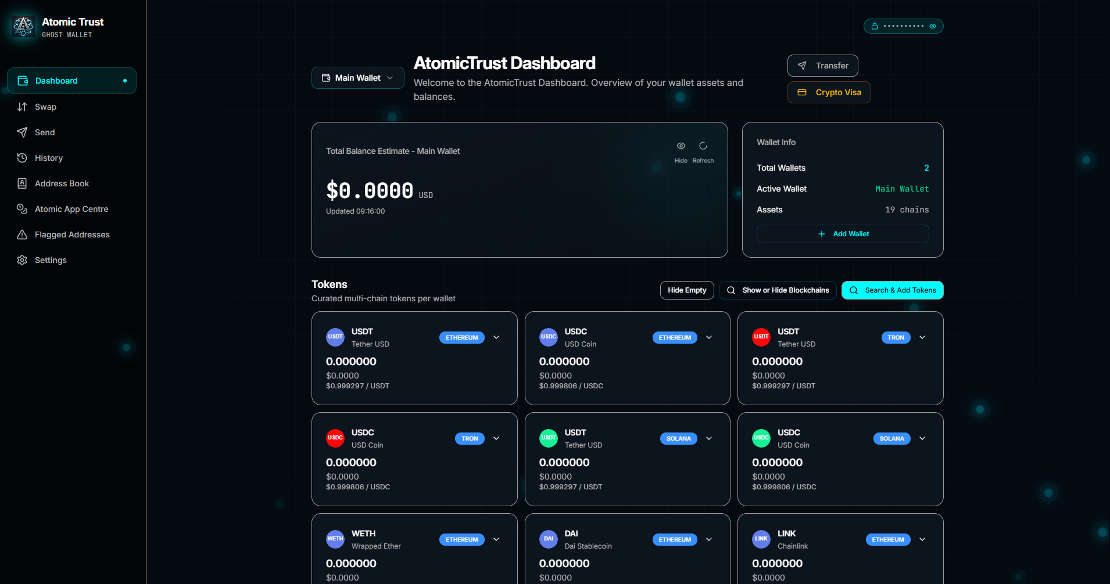The height and width of the screenshot is (584, 1110).
Task: Expand the USDT Solana card chevron
Action: 709,438
